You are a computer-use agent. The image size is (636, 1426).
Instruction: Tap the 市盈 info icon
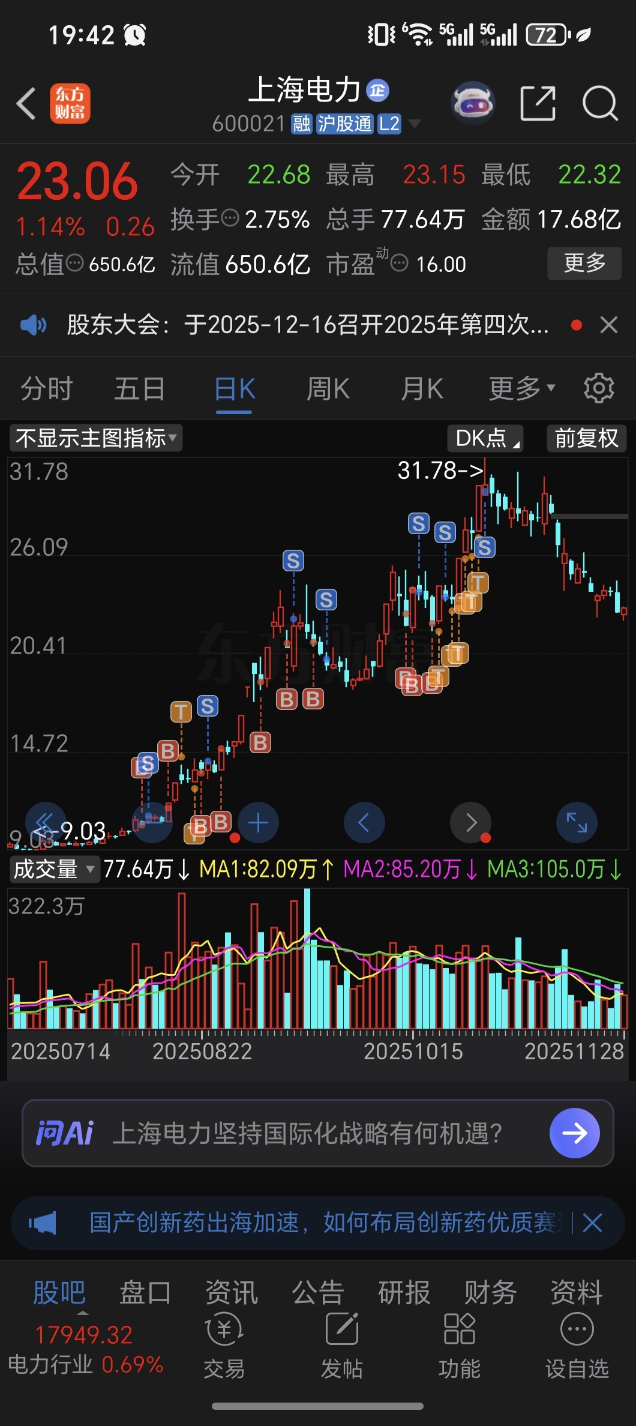pyautogui.click(x=400, y=263)
